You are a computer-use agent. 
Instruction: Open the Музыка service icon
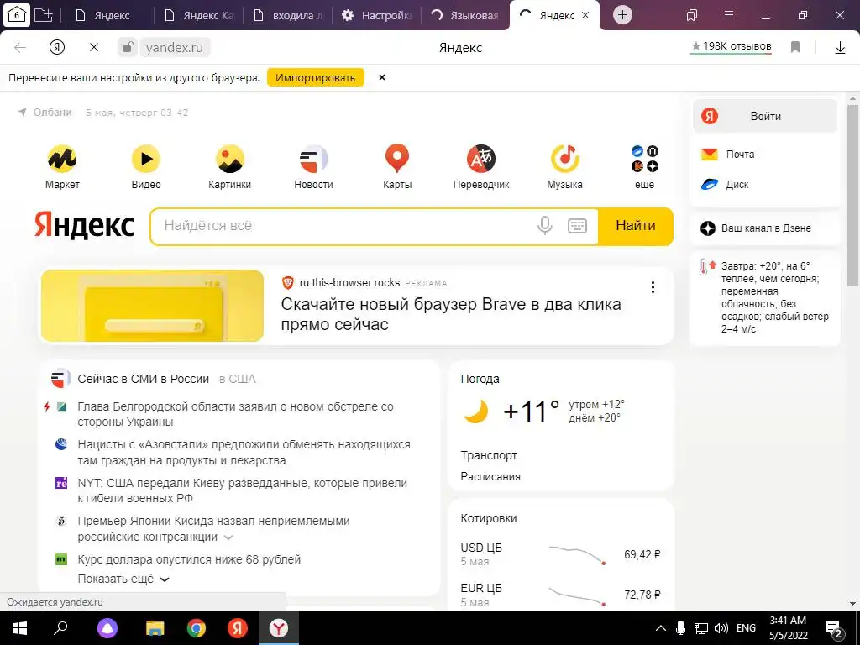[x=565, y=159]
